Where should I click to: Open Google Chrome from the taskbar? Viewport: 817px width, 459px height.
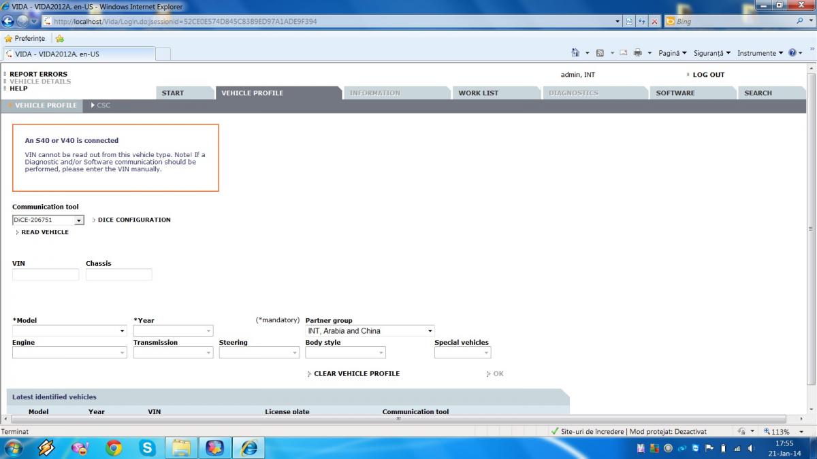[114, 447]
